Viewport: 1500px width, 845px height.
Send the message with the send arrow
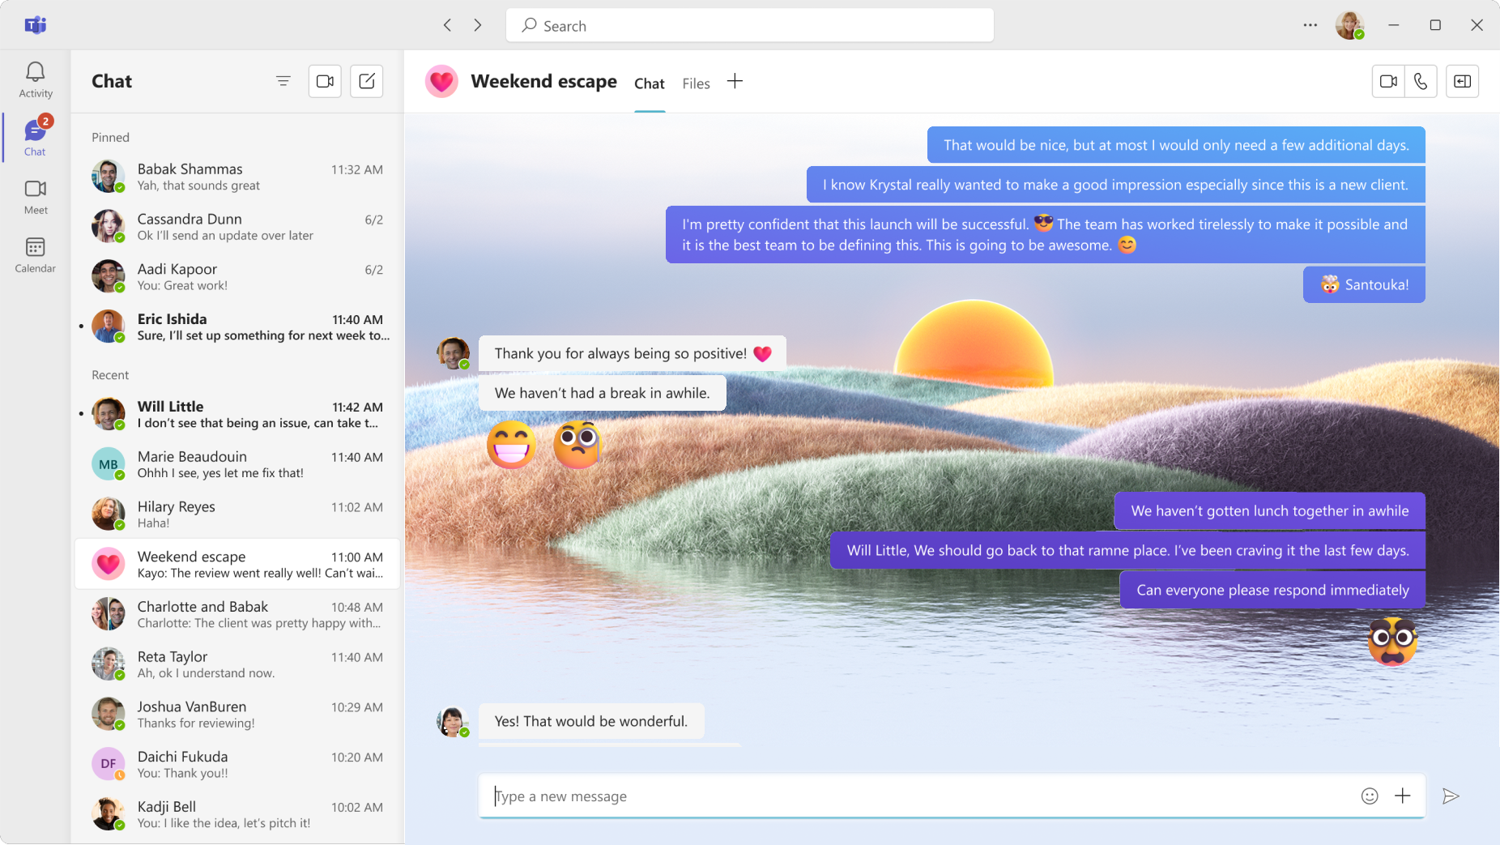[x=1451, y=796]
